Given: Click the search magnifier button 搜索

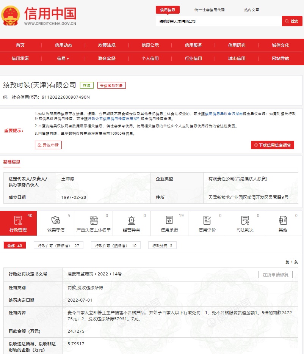Looking at the screenshot, I should coord(292,21).
